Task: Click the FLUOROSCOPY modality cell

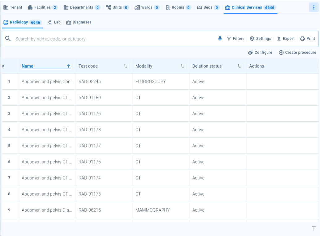Action: click(x=151, y=82)
